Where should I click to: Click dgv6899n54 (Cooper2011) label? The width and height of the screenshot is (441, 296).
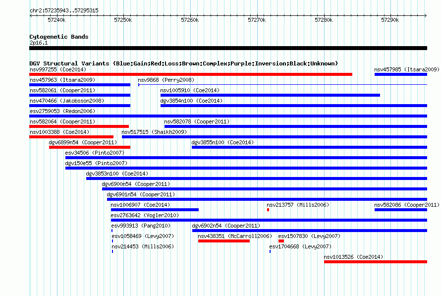point(83,142)
